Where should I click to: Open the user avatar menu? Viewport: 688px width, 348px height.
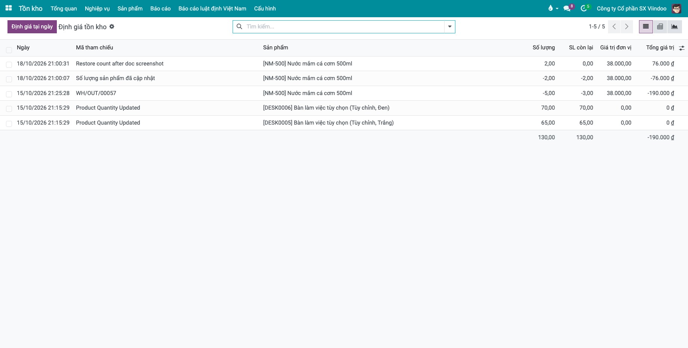coord(676,8)
